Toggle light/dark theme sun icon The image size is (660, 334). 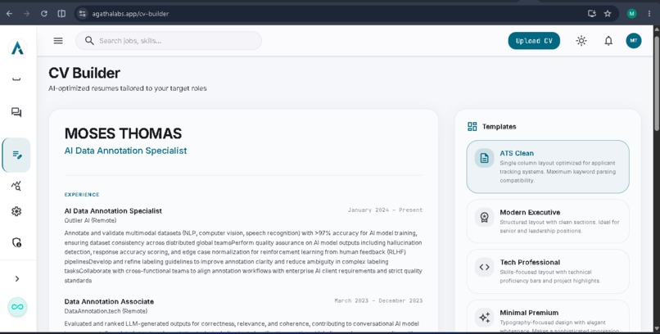(581, 41)
